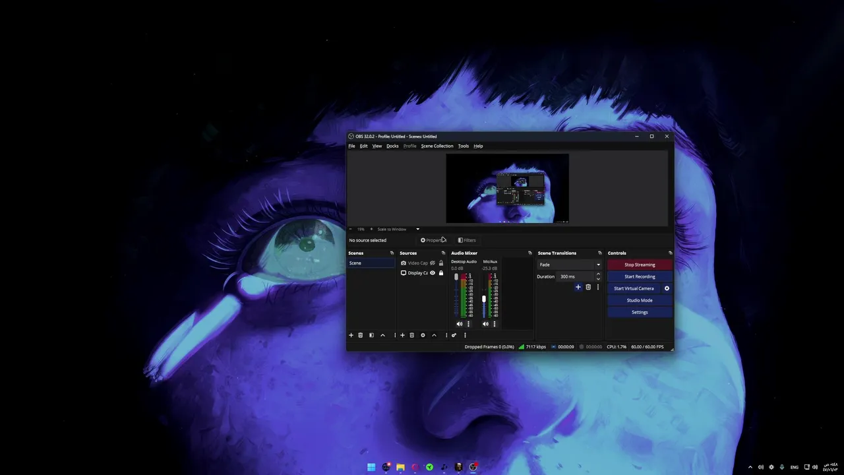Open Sources toolbar overflow three dots
Viewport: 844px width, 475px height.
446,335
